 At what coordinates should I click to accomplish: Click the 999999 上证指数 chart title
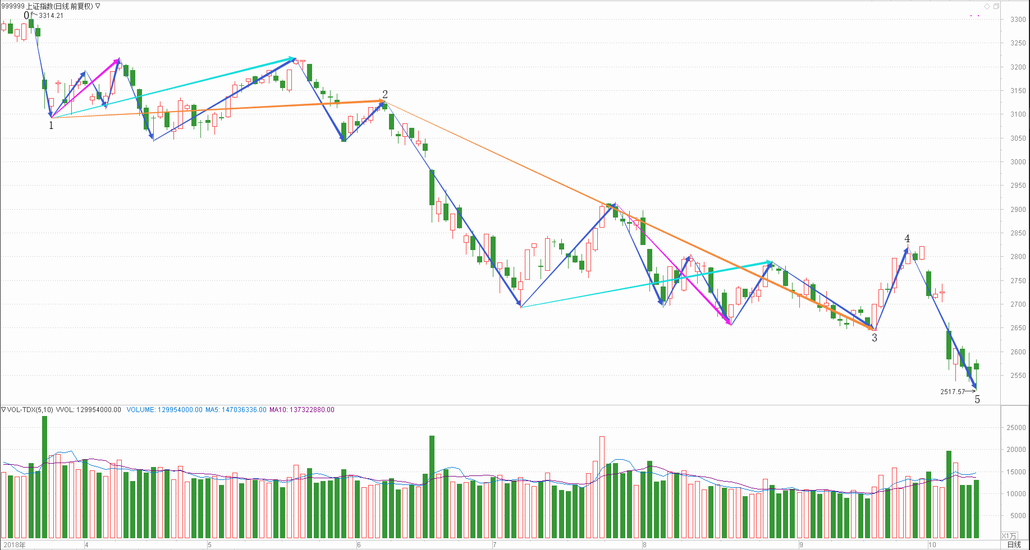point(47,6)
